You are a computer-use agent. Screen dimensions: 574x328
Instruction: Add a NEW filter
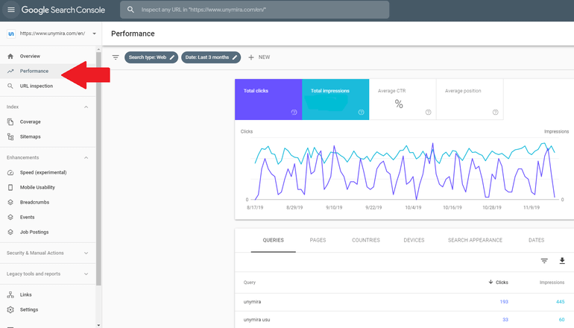[x=259, y=57]
